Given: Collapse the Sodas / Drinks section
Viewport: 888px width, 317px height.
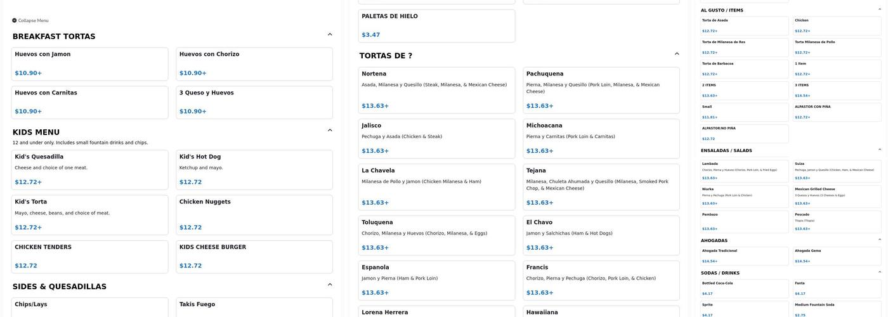Looking at the screenshot, I should [x=880, y=272].
